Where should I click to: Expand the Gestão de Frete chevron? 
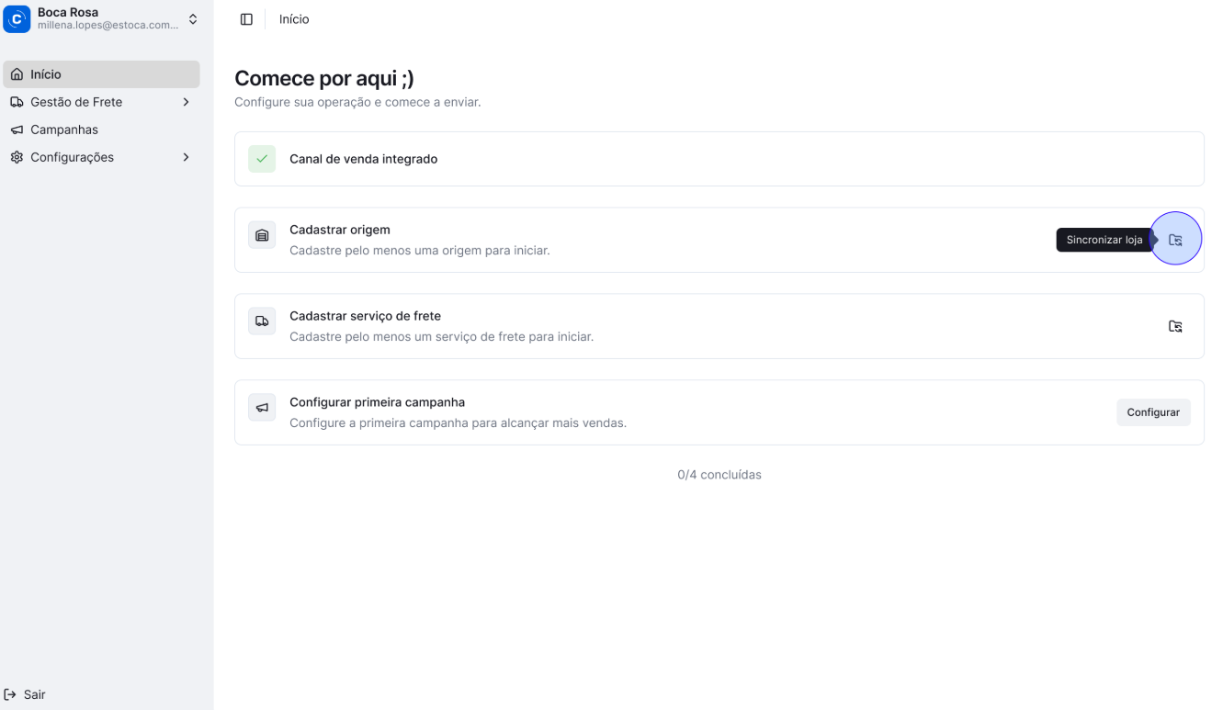coord(186,102)
